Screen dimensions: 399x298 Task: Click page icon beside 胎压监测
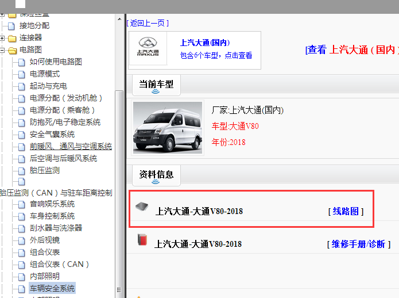click(22, 171)
